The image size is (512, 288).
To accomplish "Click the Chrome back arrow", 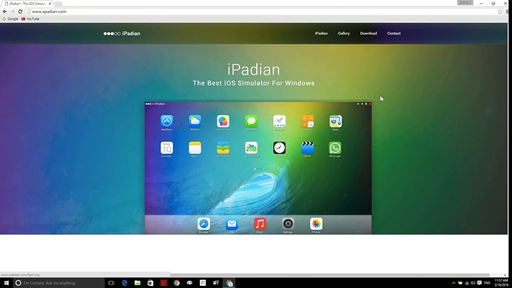I will tap(5, 12).
